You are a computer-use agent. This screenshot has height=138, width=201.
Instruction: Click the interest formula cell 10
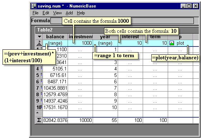(x=130, y=43)
